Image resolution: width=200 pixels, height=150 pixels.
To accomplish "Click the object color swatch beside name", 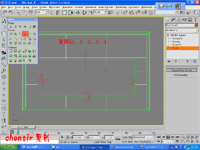I will click(196, 25).
